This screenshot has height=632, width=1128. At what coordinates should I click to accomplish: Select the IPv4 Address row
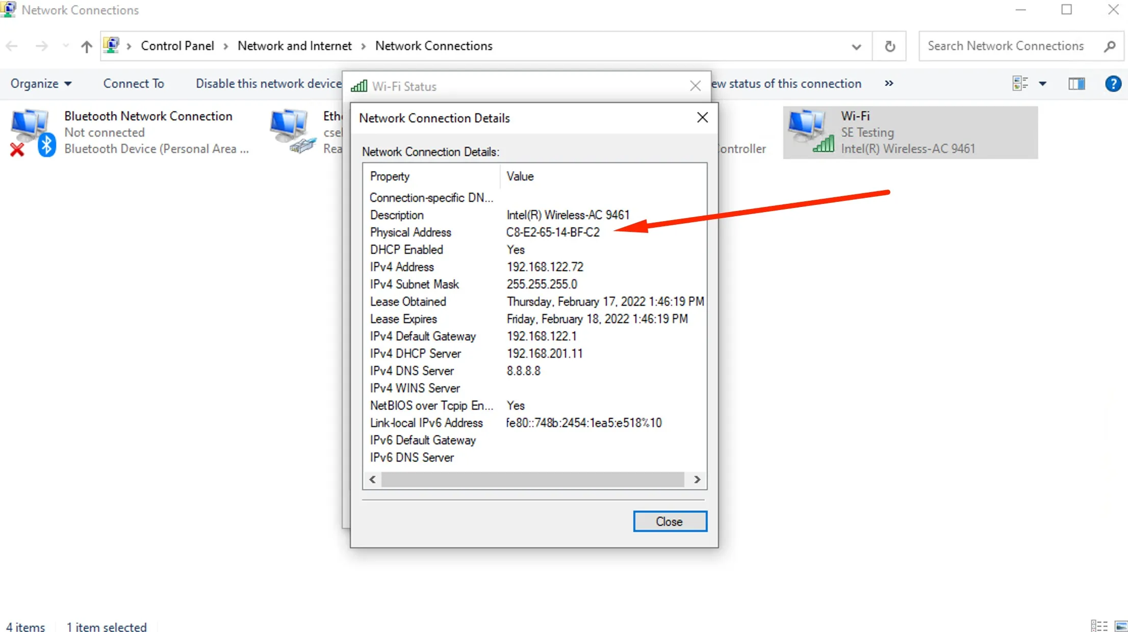534,267
